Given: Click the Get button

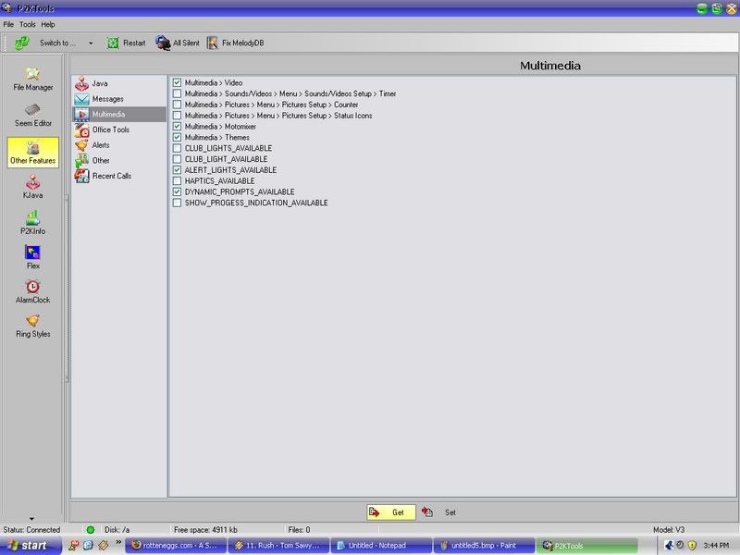Looking at the screenshot, I should [391, 512].
